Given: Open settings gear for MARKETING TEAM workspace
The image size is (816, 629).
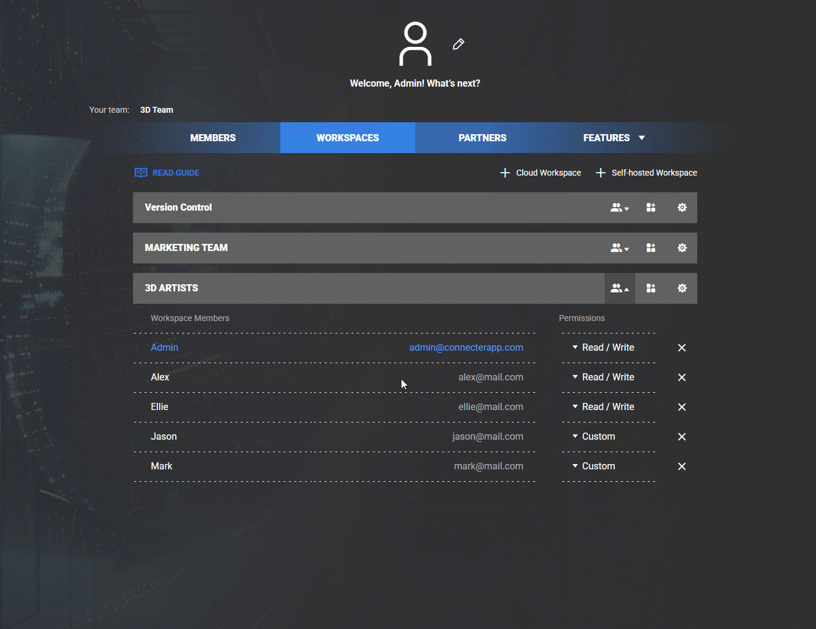Looking at the screenshot, I should click(682, 248).
